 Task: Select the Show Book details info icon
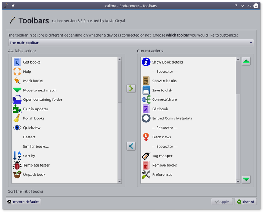click(x=146, y=62)
